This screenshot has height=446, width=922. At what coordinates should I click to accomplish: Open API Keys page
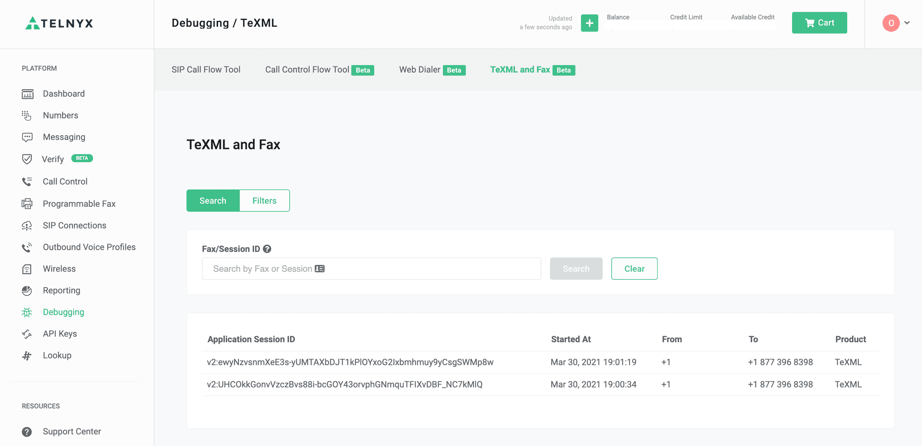tap(60, 334)
